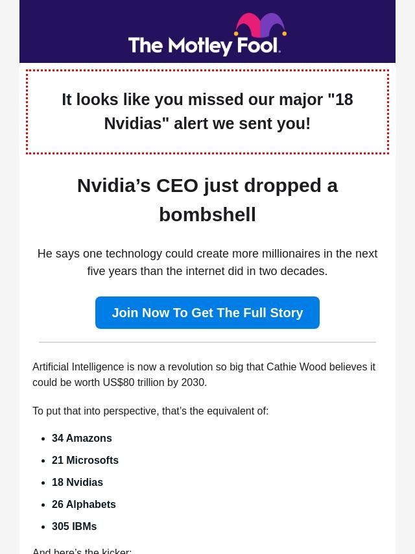The height and width of the screenshot is (554, 415).
Task: Select the "21 Microsofts" list item
Action: click(x=85, y=461)
